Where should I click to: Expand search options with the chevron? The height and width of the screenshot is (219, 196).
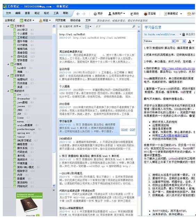pyautogui.click(x=139, y=27)
